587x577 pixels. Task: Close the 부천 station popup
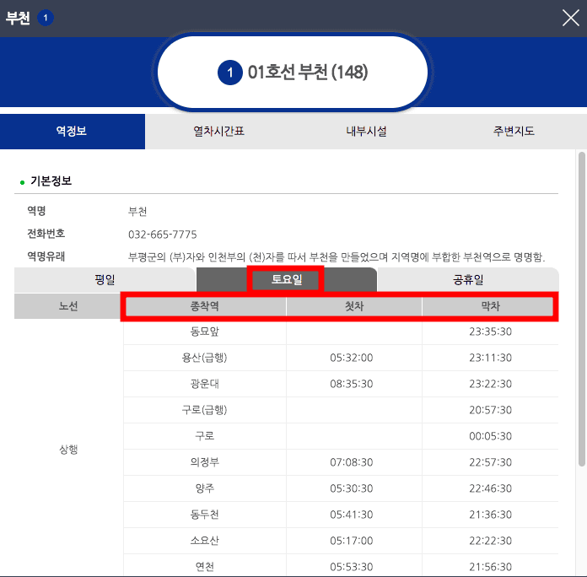point(570,18)
